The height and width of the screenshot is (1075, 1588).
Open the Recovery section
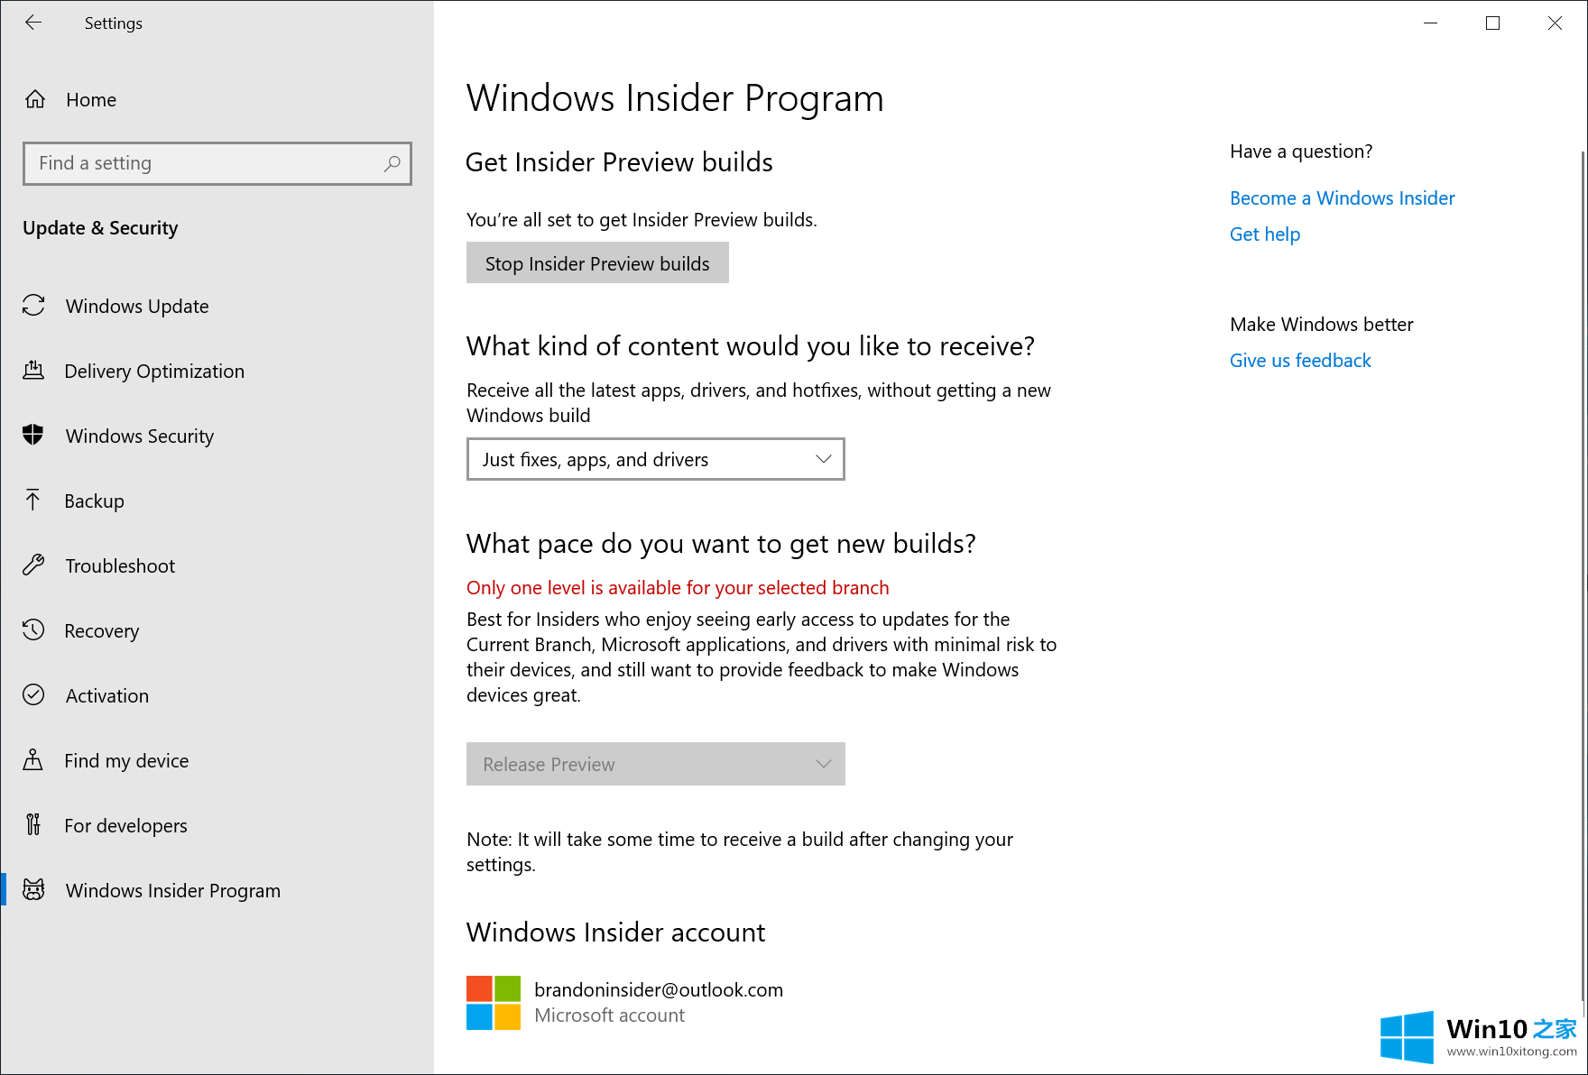pos(217,630)
